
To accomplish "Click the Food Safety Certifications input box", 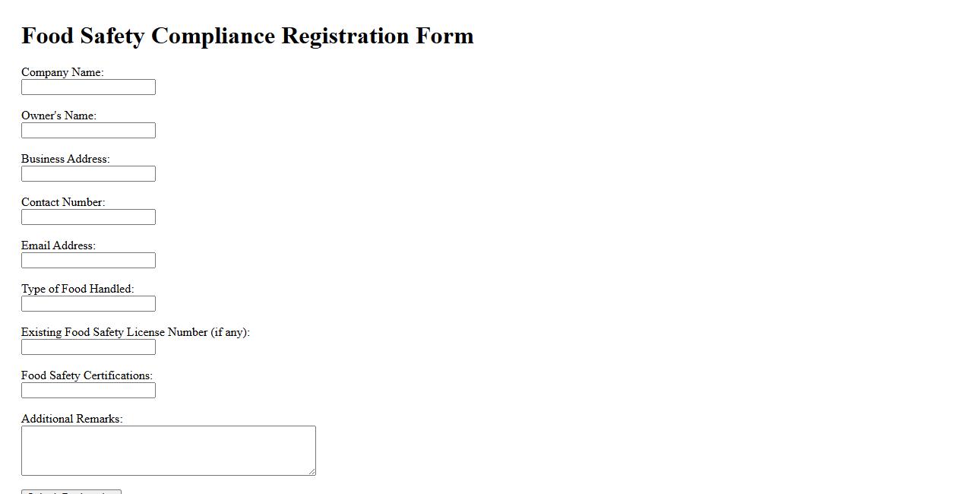I will click(88, 391).
